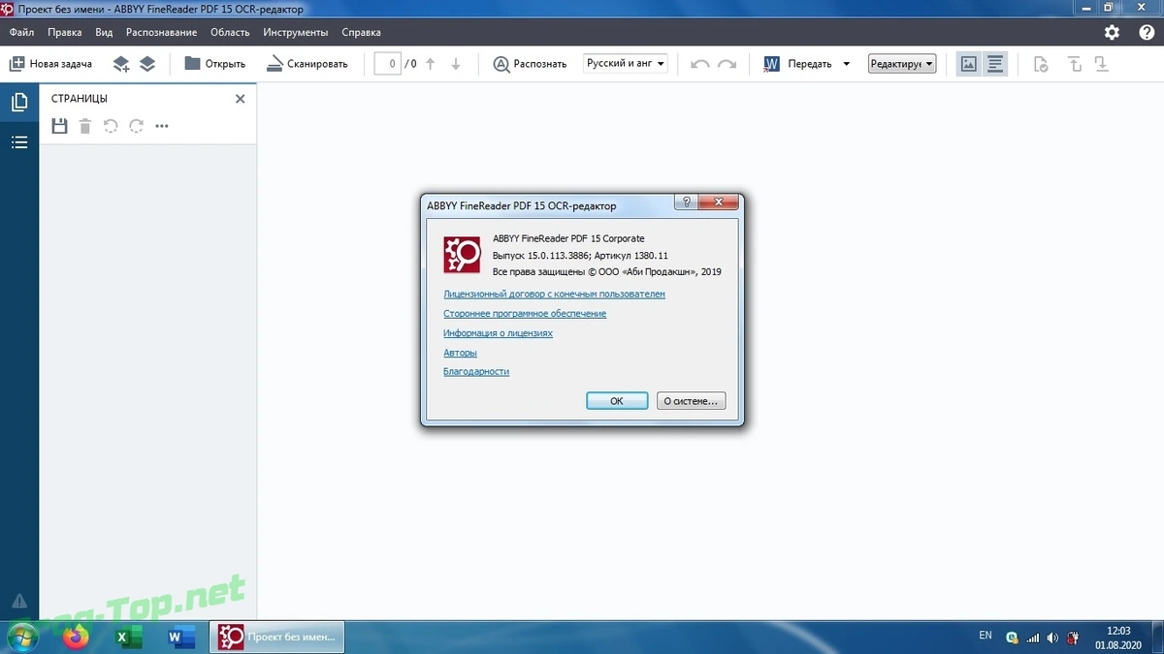Click the redo arrow icon

click(x=727, y=64)
